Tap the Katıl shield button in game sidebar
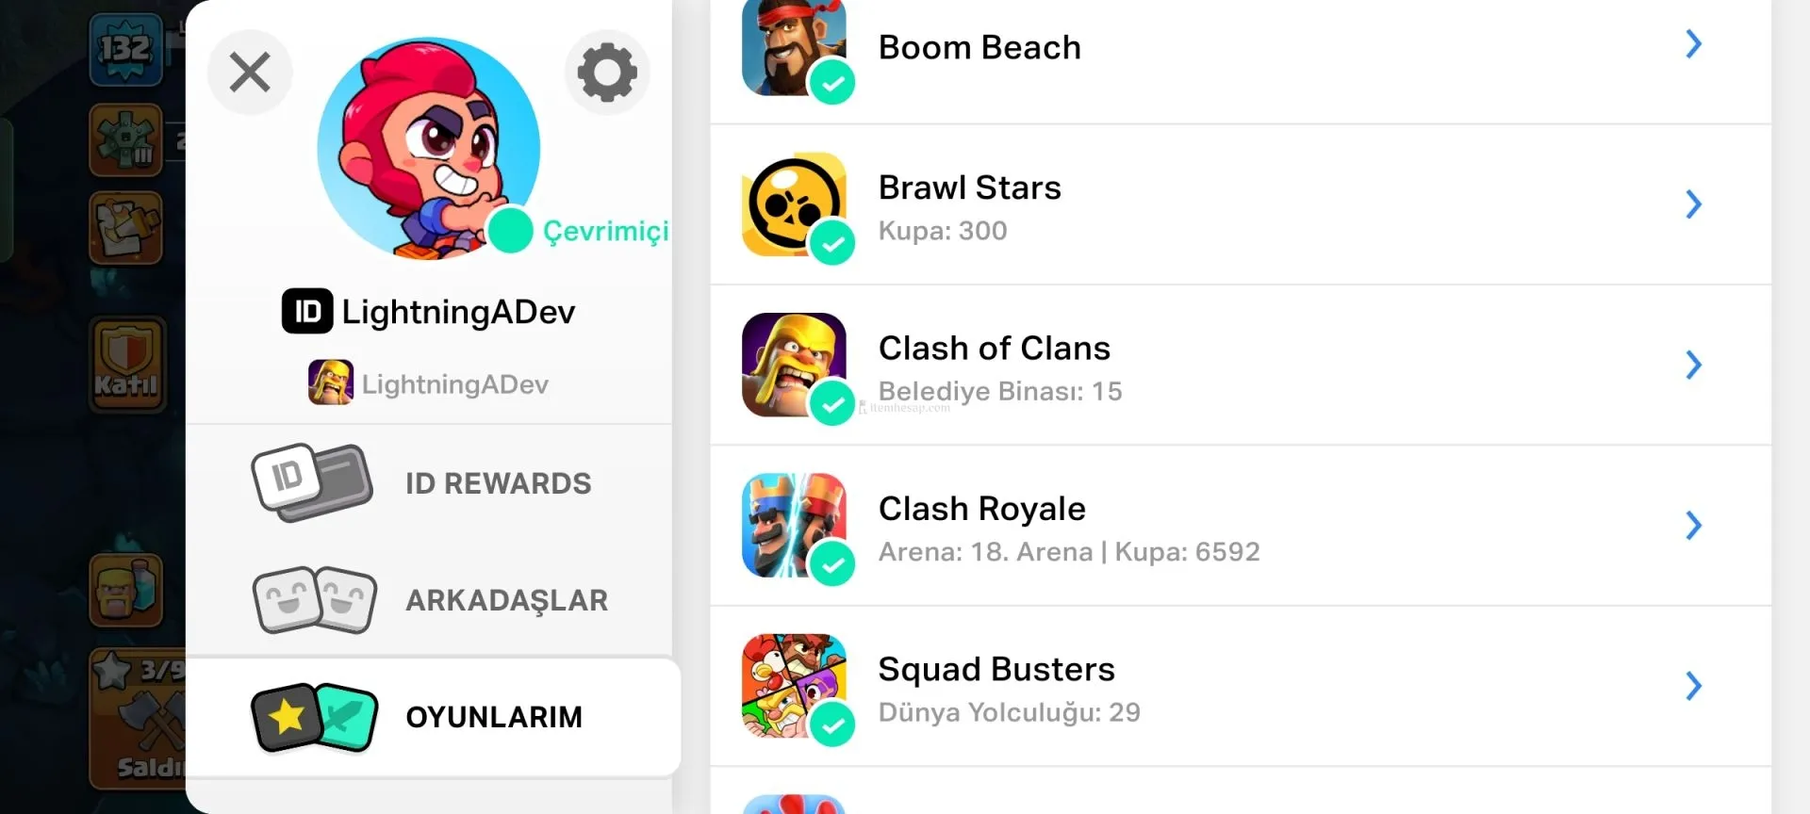Image resolution: width=1810 pixels, height=814 pixels. 126,364
